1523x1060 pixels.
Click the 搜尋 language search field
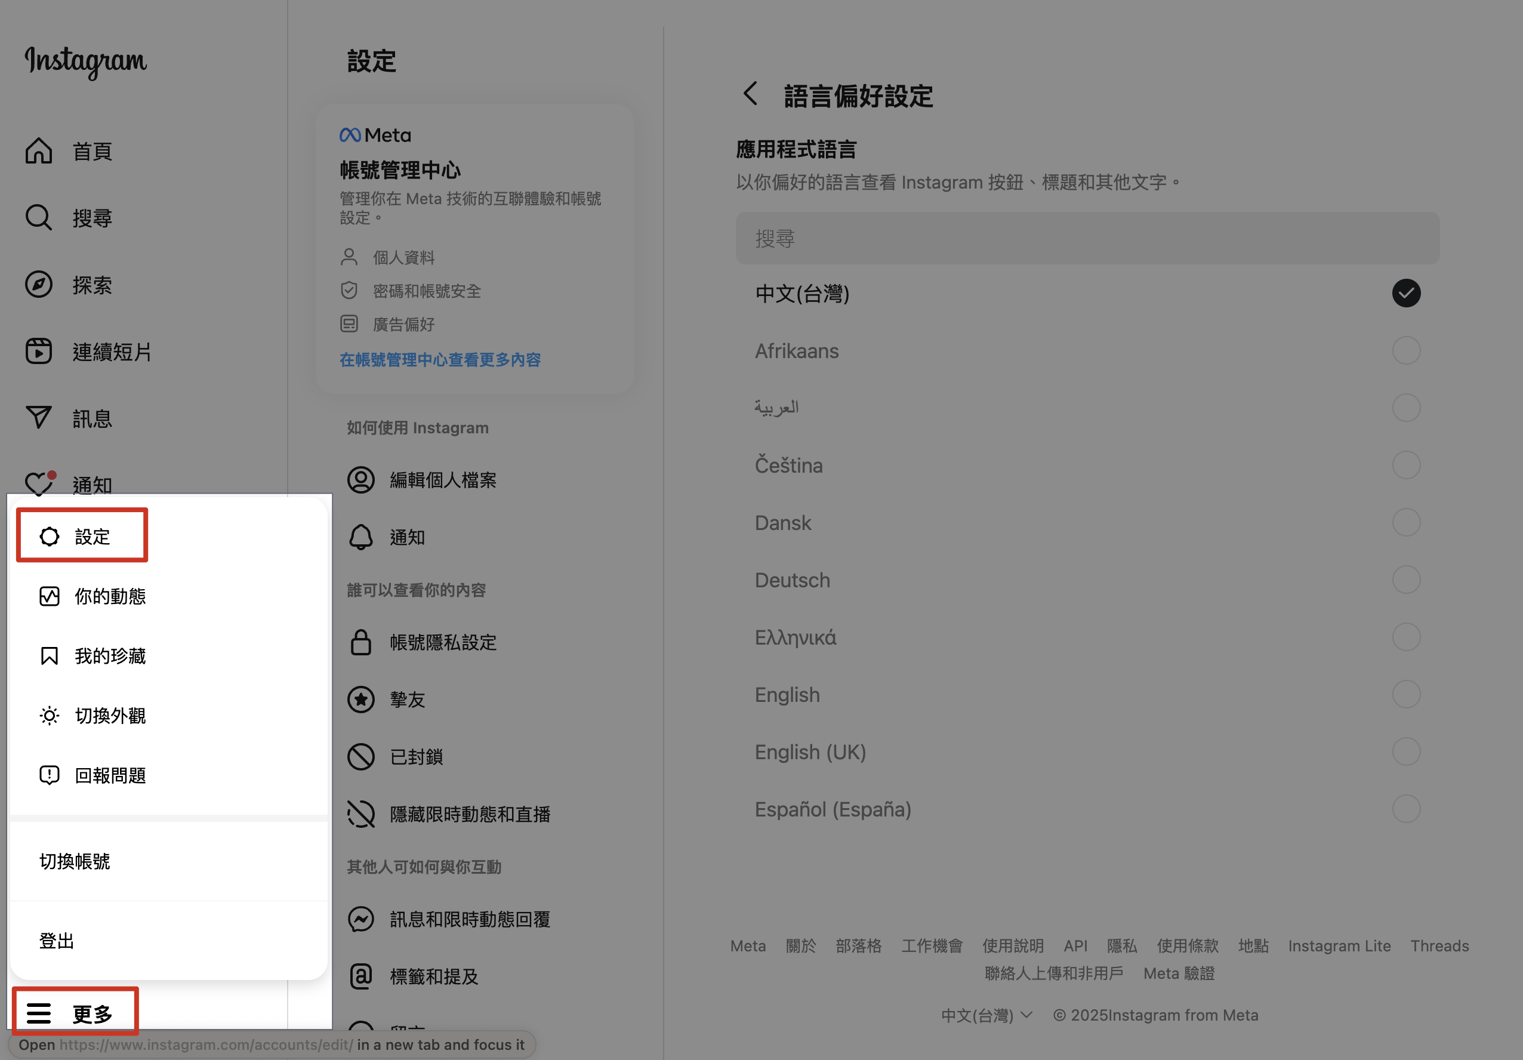(x=1087, y=238)
